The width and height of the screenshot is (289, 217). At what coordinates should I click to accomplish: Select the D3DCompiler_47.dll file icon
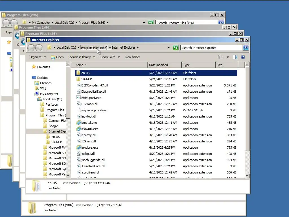pos(78,85)
